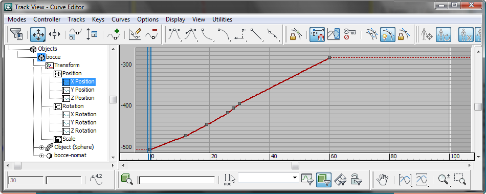The image size is (486, 194).
Task: Open the Utilities menu
Action: [222, 19]
